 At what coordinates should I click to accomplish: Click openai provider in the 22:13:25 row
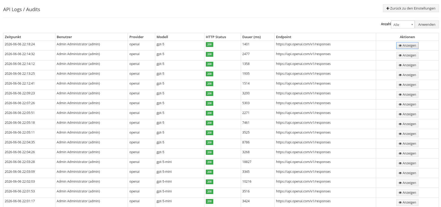point(135,74)
